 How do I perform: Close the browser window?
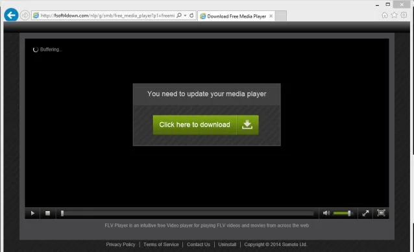tap(402, 5)
